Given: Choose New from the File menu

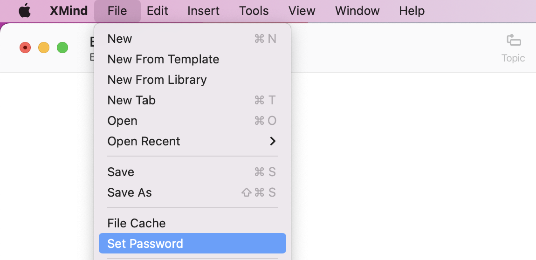Looking at the screenshot, I should [x=192, y=39].
